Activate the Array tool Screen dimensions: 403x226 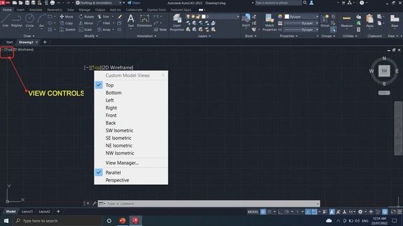(104, 30)
